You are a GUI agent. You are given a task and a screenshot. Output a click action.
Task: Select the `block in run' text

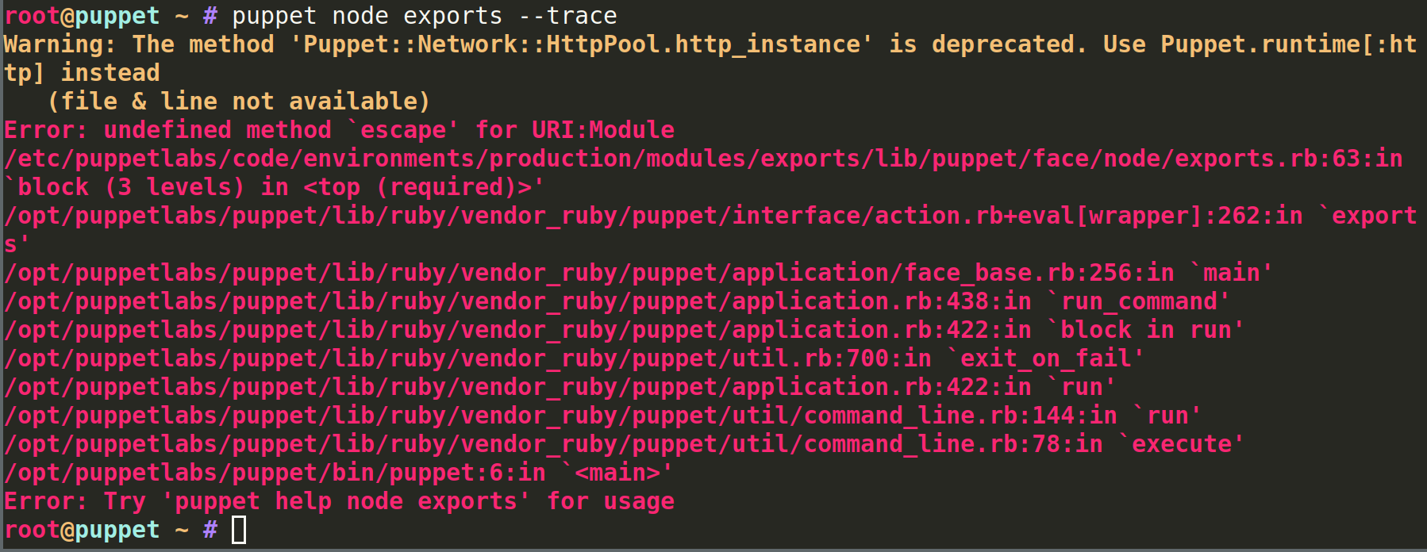coord(1145,330)
